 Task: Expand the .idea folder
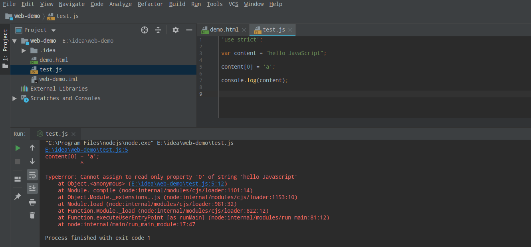pos(24,50)
